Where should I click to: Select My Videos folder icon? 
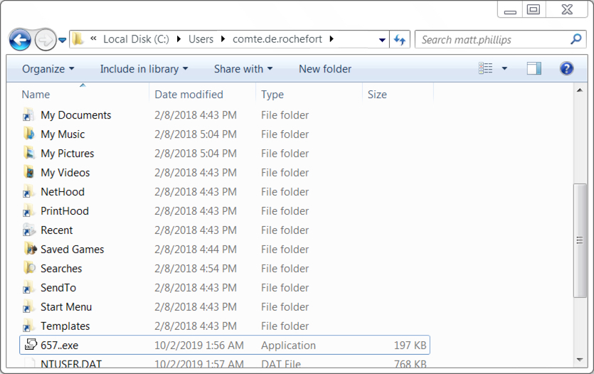pyautogui.click(x=29, y=172)
